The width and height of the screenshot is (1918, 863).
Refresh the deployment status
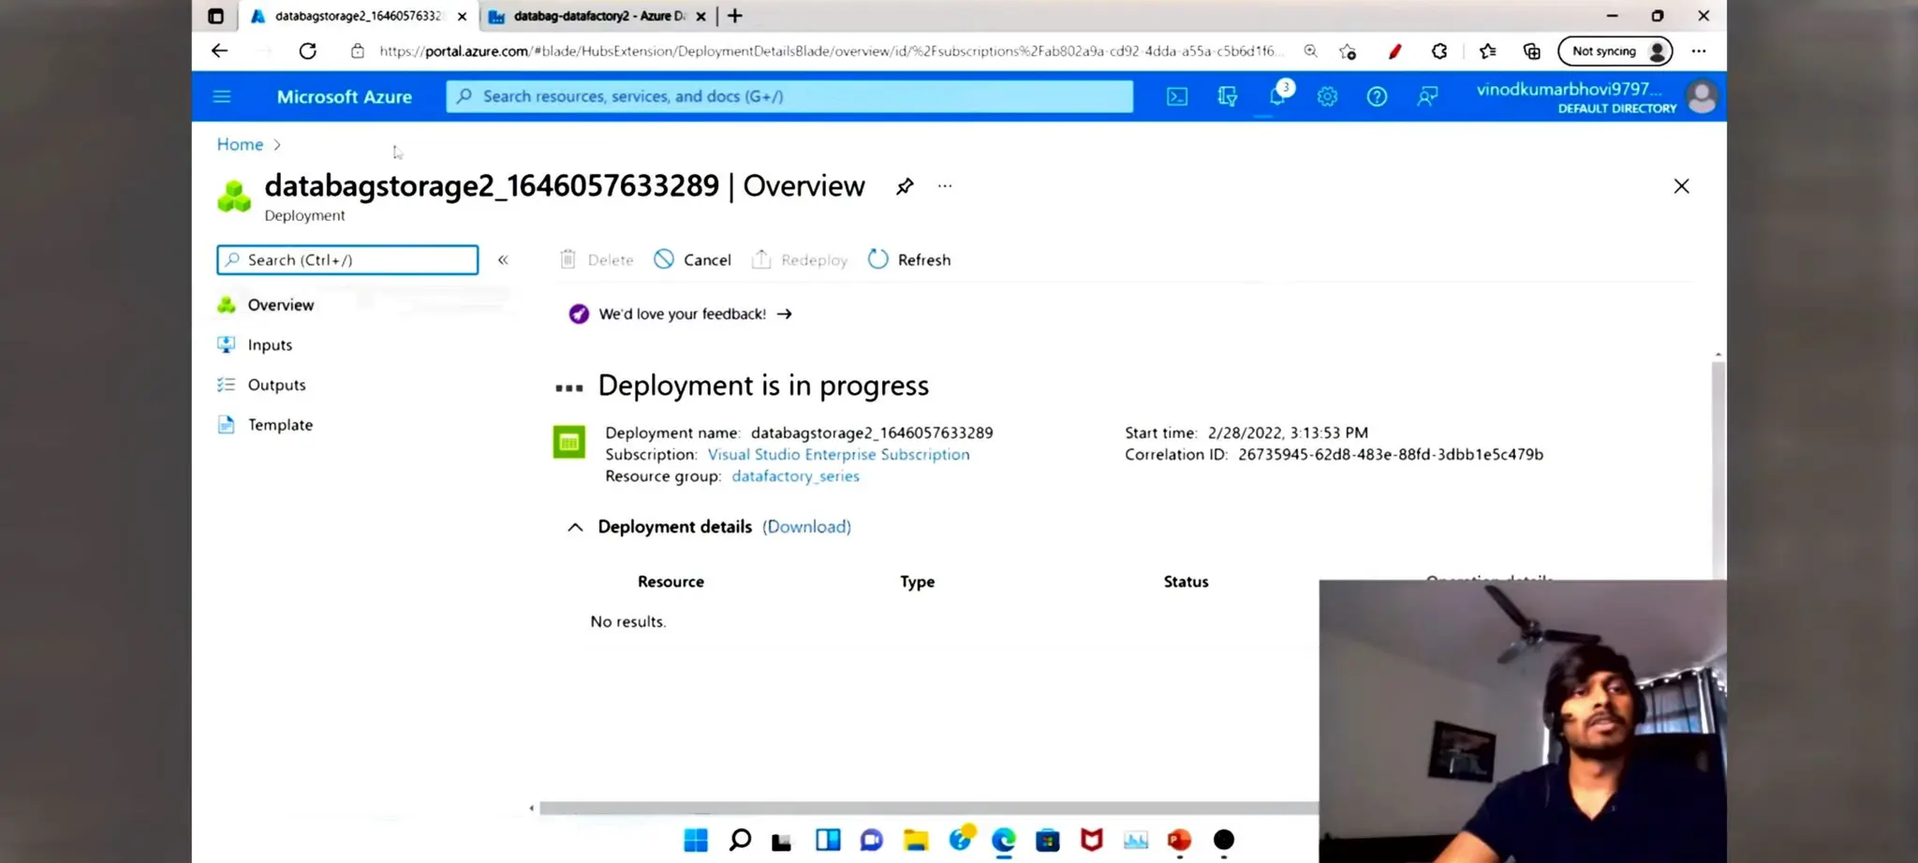[909, 259]
